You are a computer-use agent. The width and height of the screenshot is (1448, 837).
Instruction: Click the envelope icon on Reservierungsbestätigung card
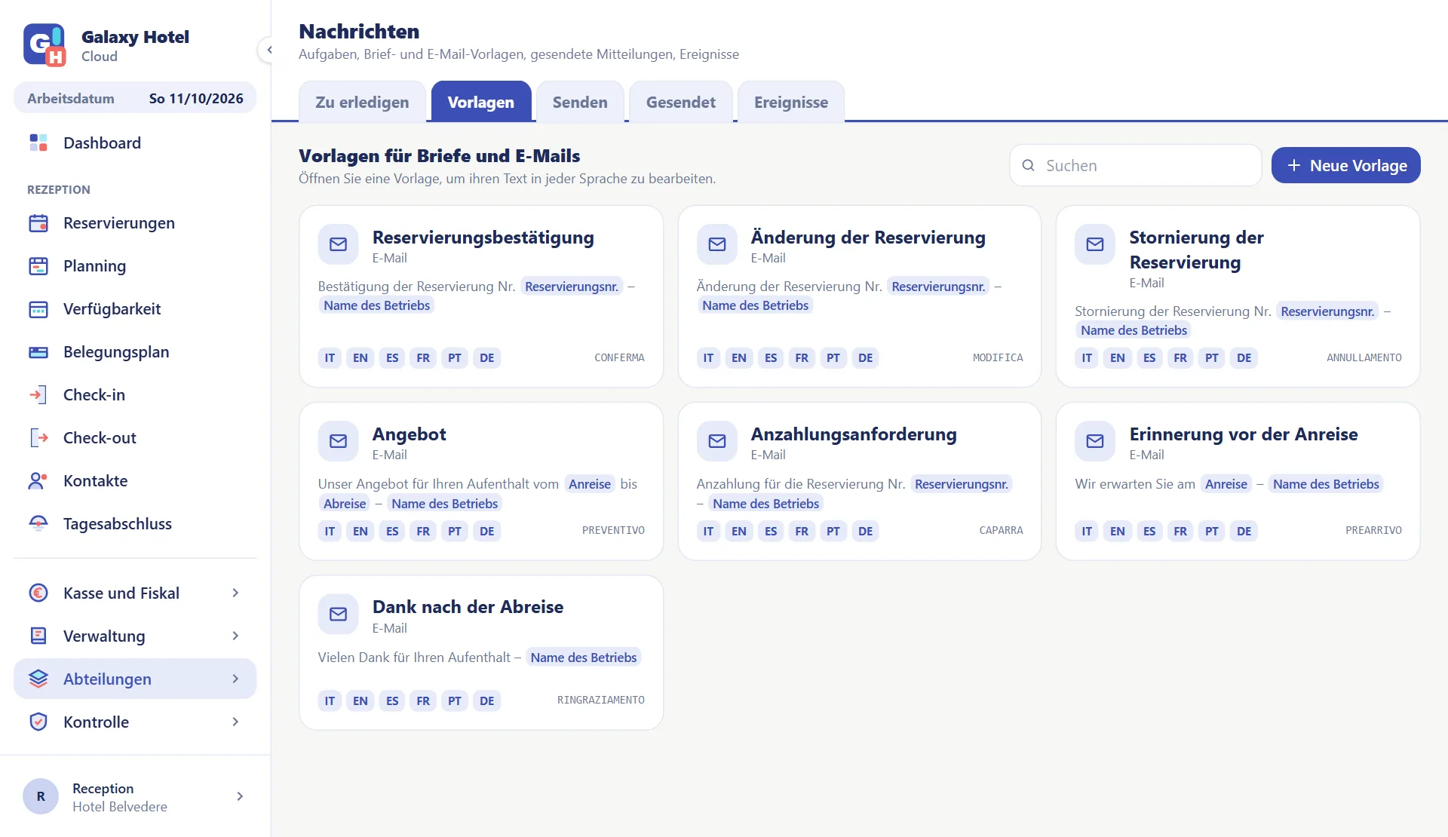point(339,244)
